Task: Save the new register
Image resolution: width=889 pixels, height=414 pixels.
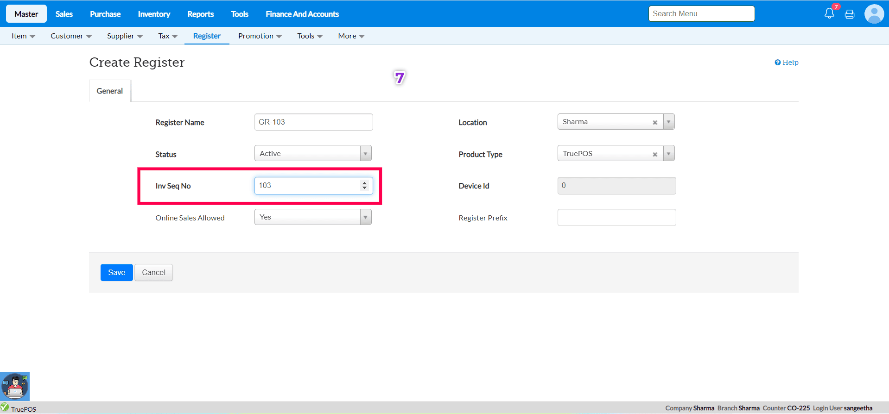Action: click(117, 273)
